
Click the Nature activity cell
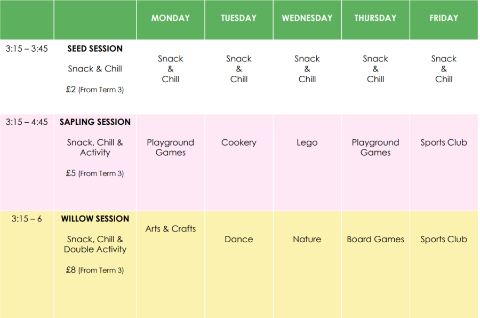click(307, 239)
